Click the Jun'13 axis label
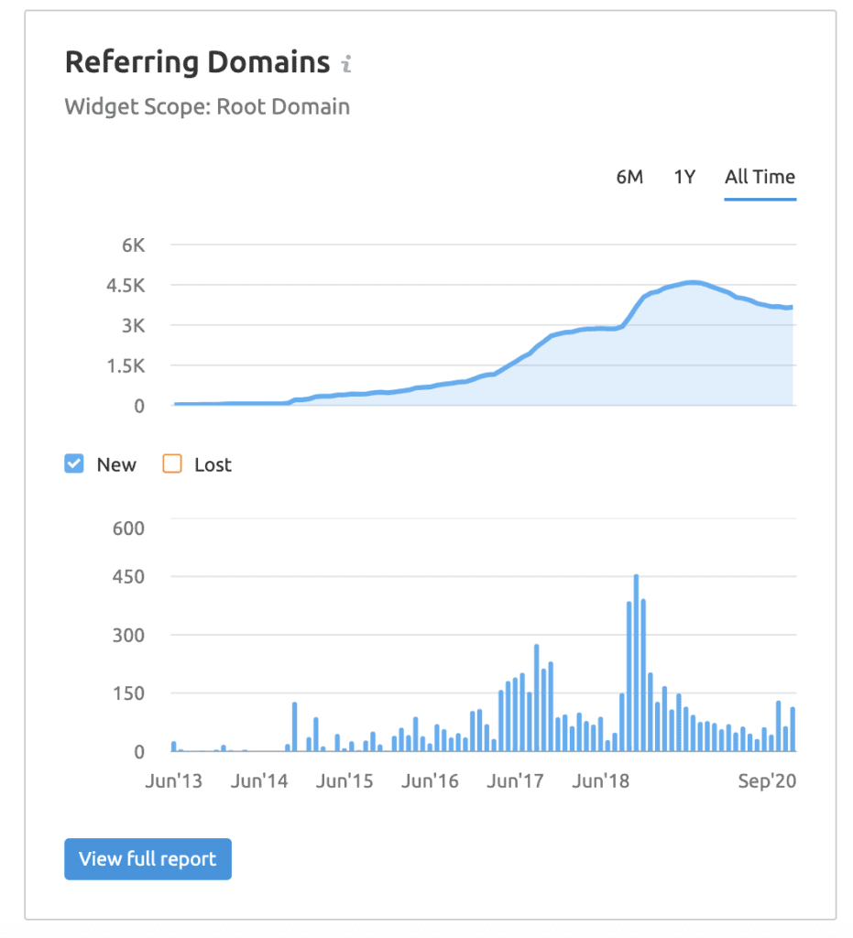This screenshot has width=853, height=938. pyautogui.click(x=173, y=781)
